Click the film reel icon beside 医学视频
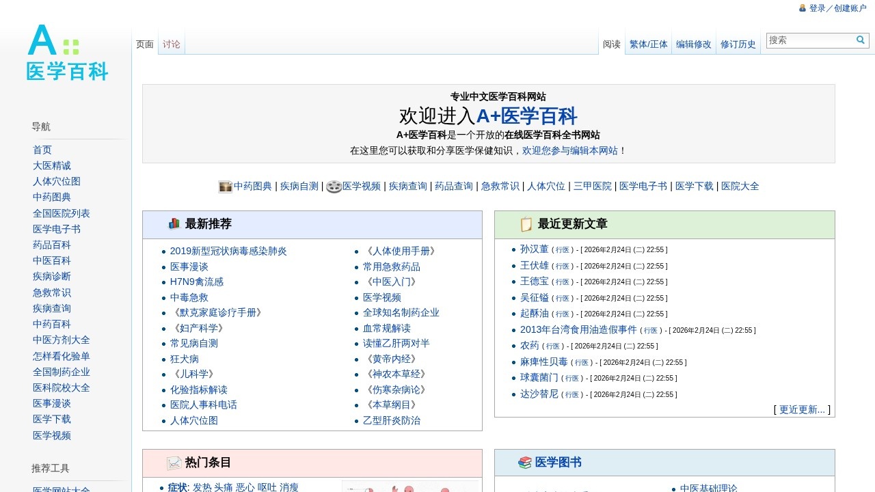The height and width of the screenshot is (492, 875). tap(334, 186)
